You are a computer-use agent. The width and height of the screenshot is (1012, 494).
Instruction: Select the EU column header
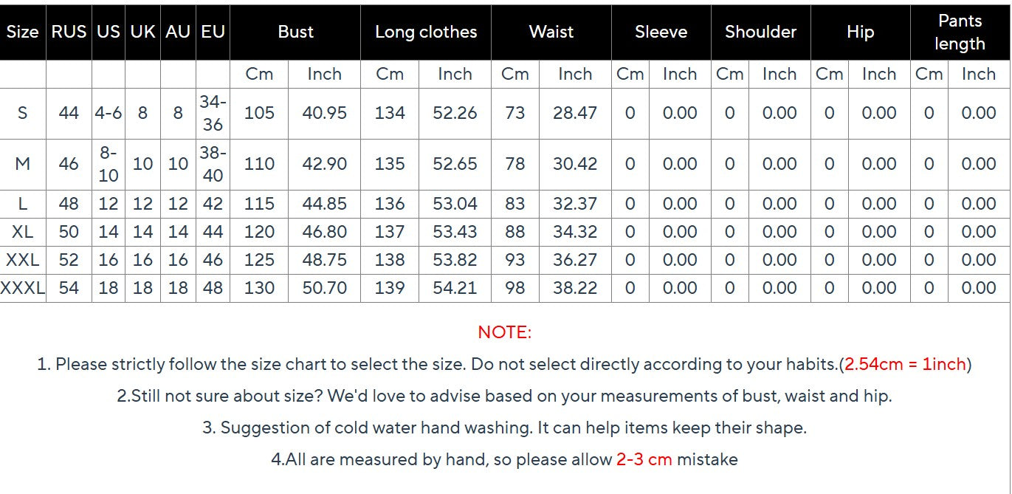point(213,32)
